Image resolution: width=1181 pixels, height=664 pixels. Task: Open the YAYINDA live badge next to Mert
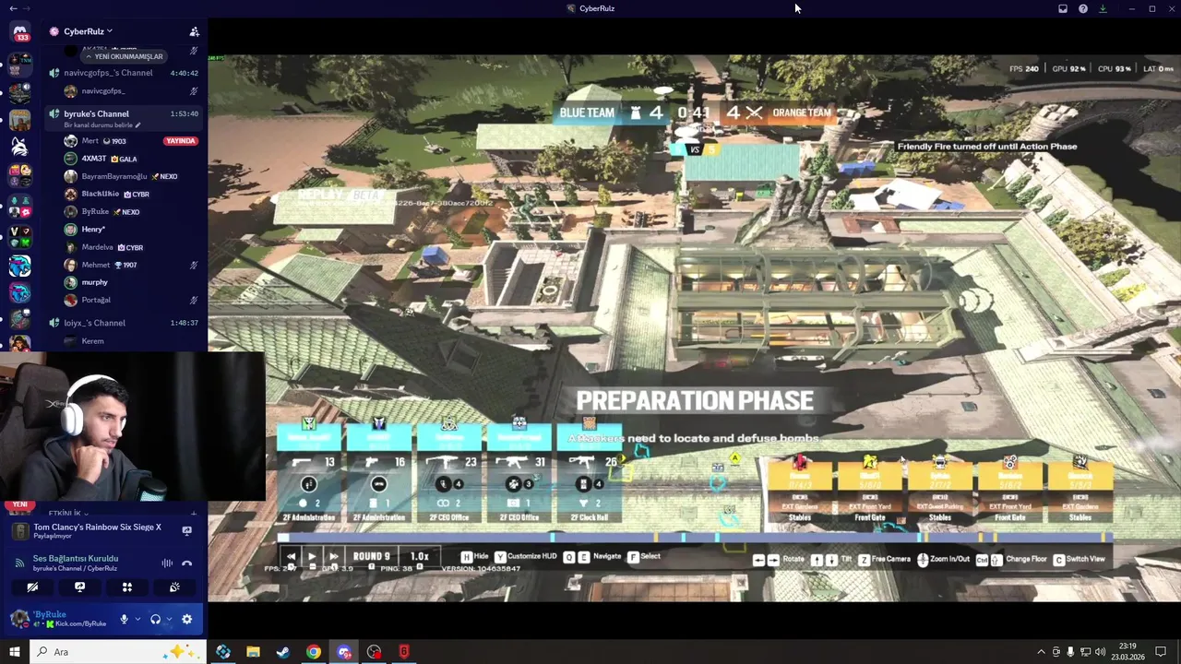[x=180, y=141]
